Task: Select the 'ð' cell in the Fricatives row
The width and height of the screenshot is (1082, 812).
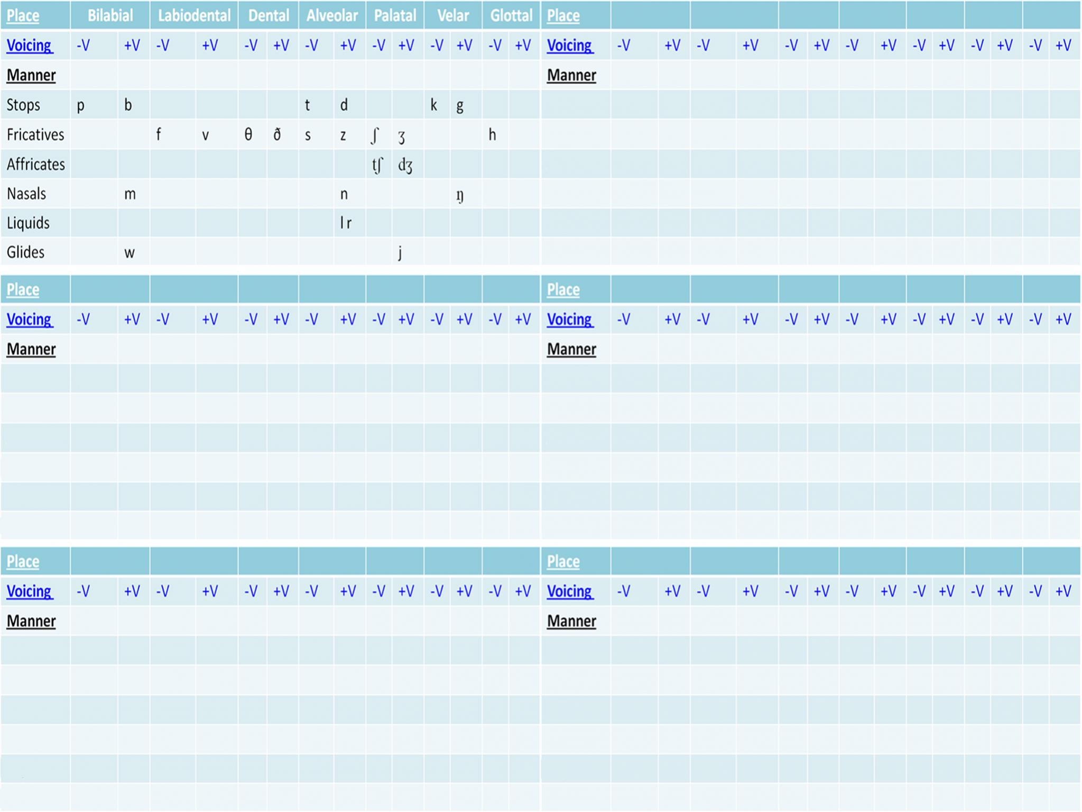Action: pyautogui.click(x=283, y=134)
